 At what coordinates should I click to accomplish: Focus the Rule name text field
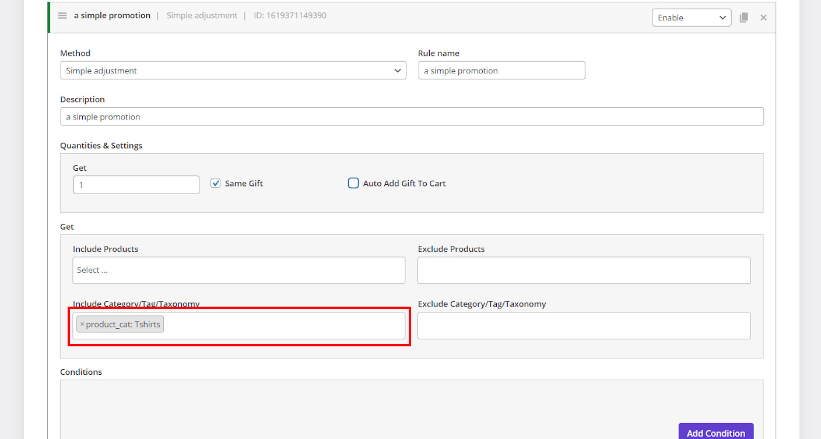point(501,71)
